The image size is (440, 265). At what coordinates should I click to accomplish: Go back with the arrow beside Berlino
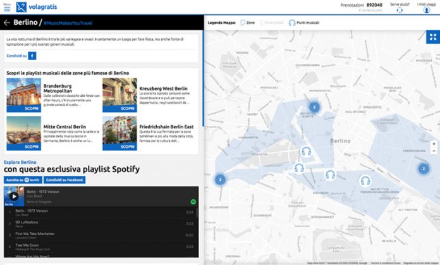[7, 23]
